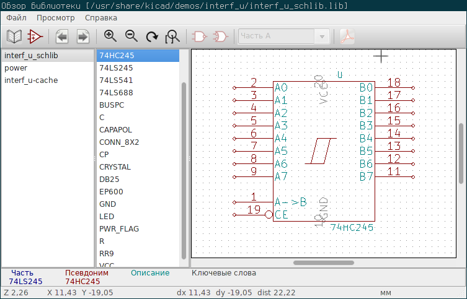The width and height of the screenshot is (467, 299).
Task: Click the horizontal scrollbar under the canvas
Action: 324,262
